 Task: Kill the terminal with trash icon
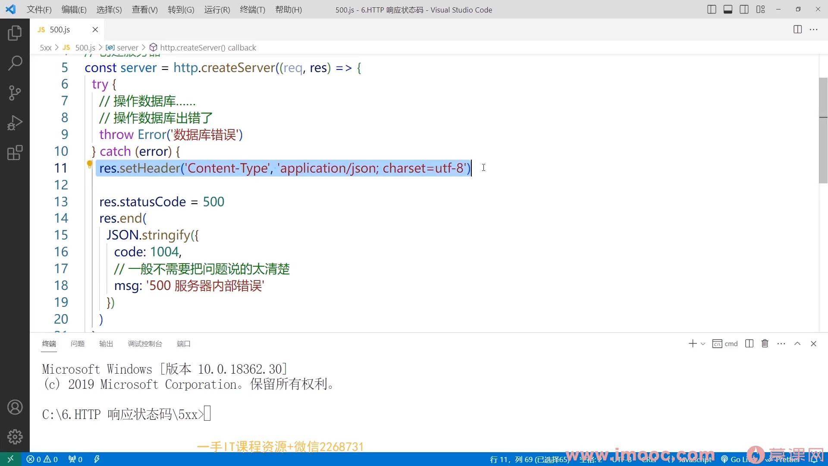pyautogui.click(x=765, y=343)
